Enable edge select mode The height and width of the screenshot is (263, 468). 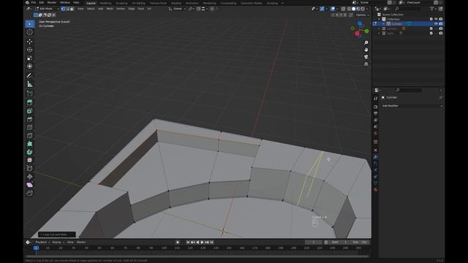[67, 9]
